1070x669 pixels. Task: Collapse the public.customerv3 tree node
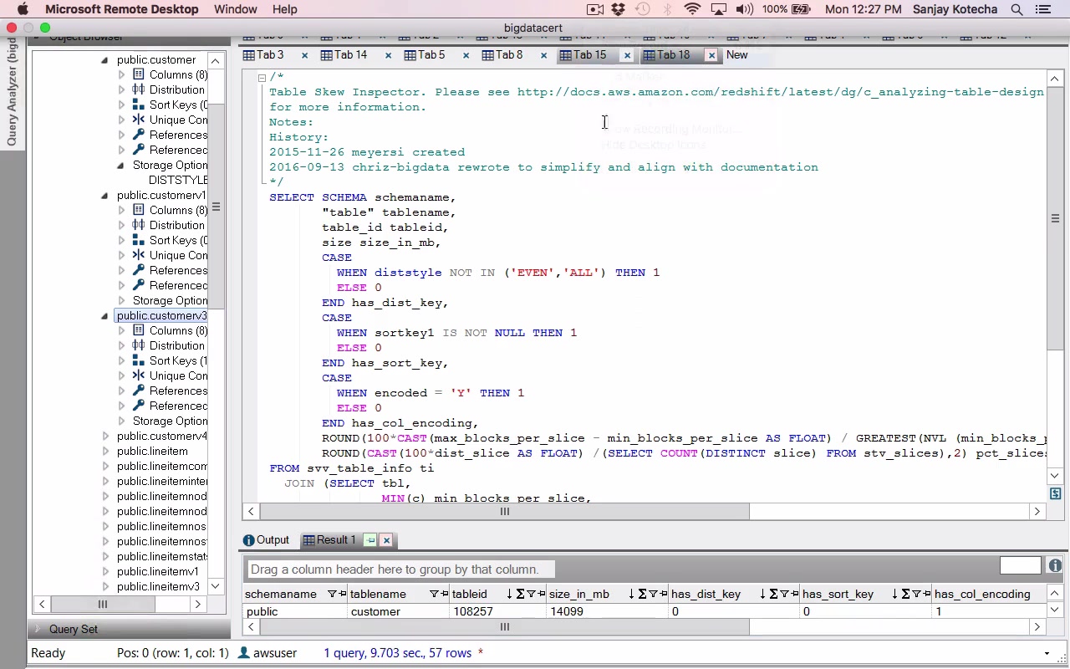(104, 316)
